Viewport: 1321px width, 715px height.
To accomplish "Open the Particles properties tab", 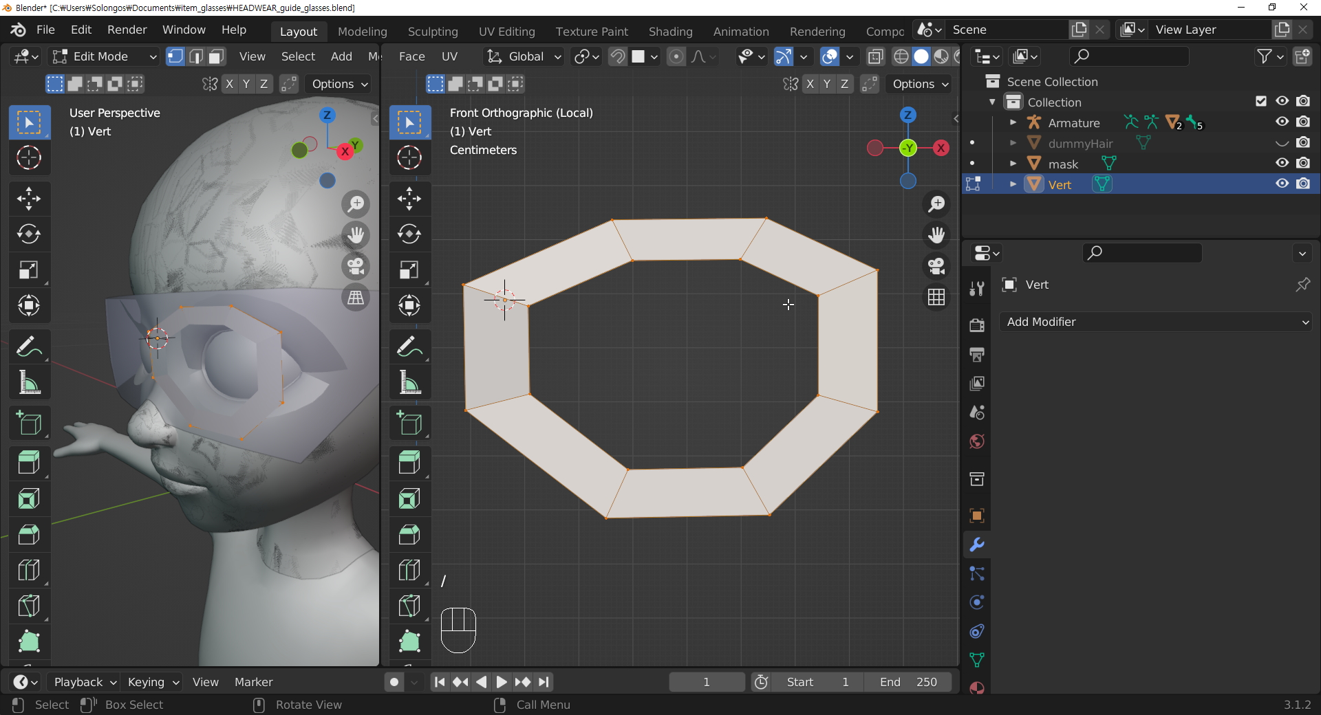I will [x=977, y=573].
